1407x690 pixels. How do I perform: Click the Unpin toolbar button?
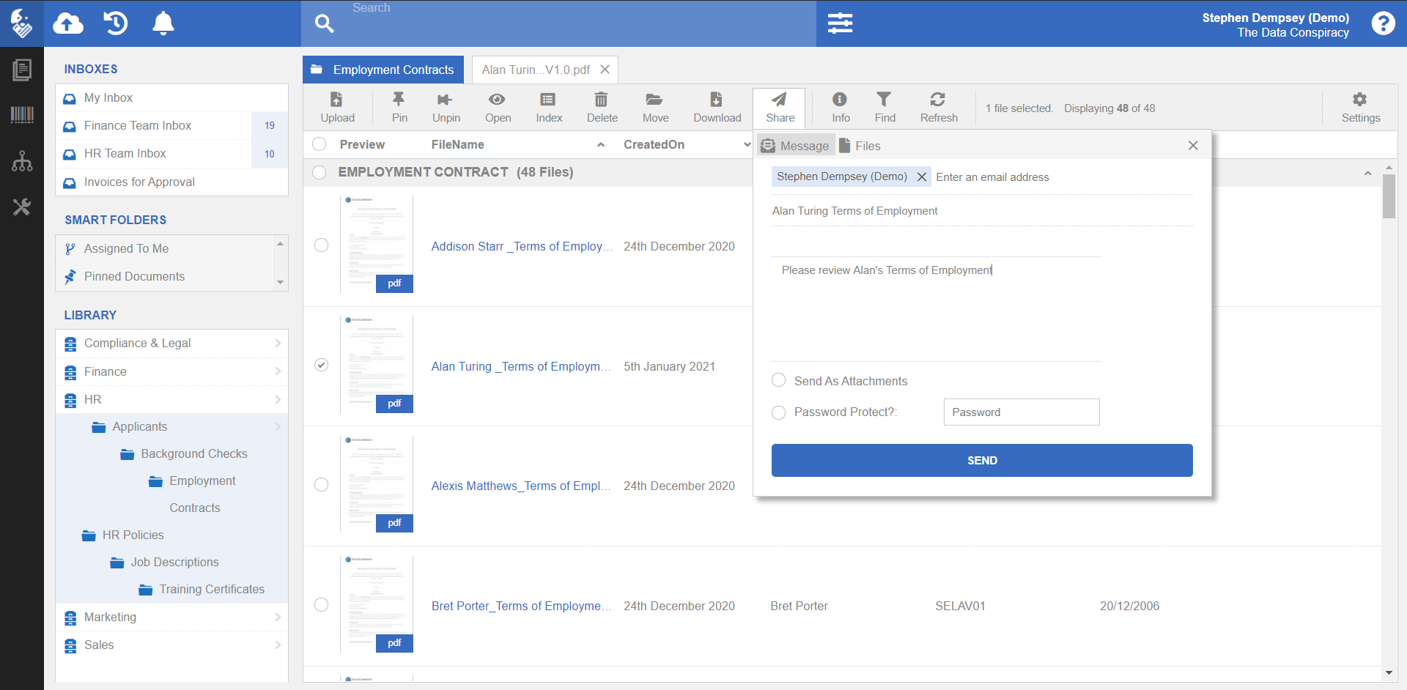point(446,107)
